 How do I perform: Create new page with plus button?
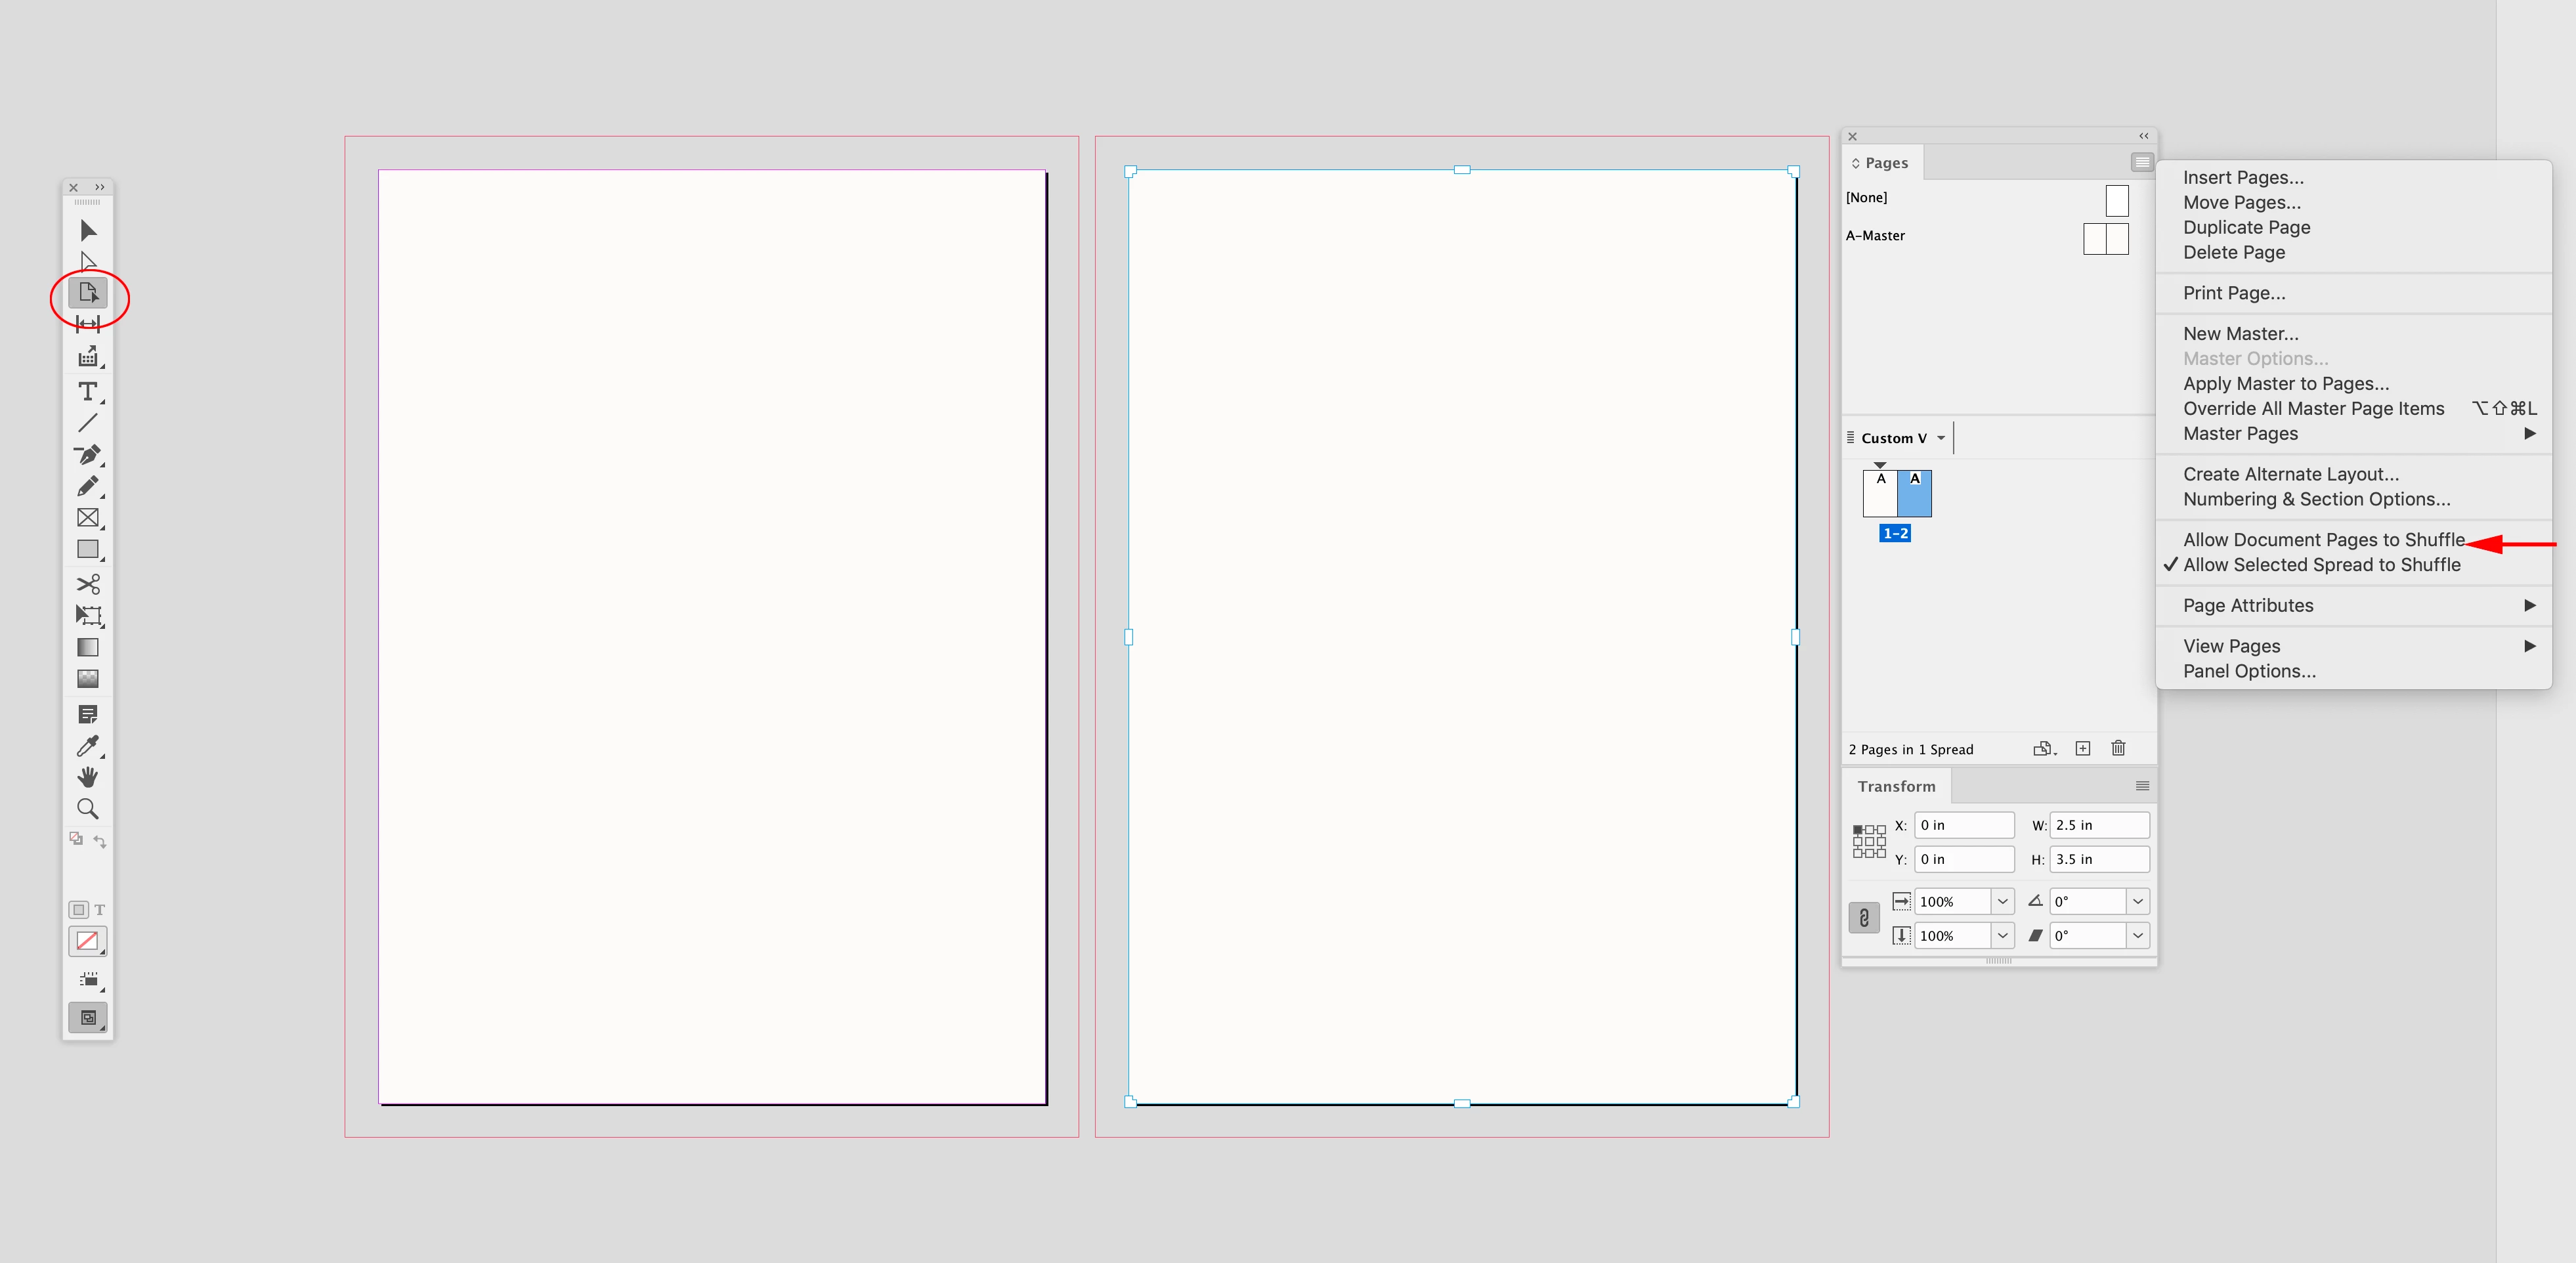(x=2082, y=748)
